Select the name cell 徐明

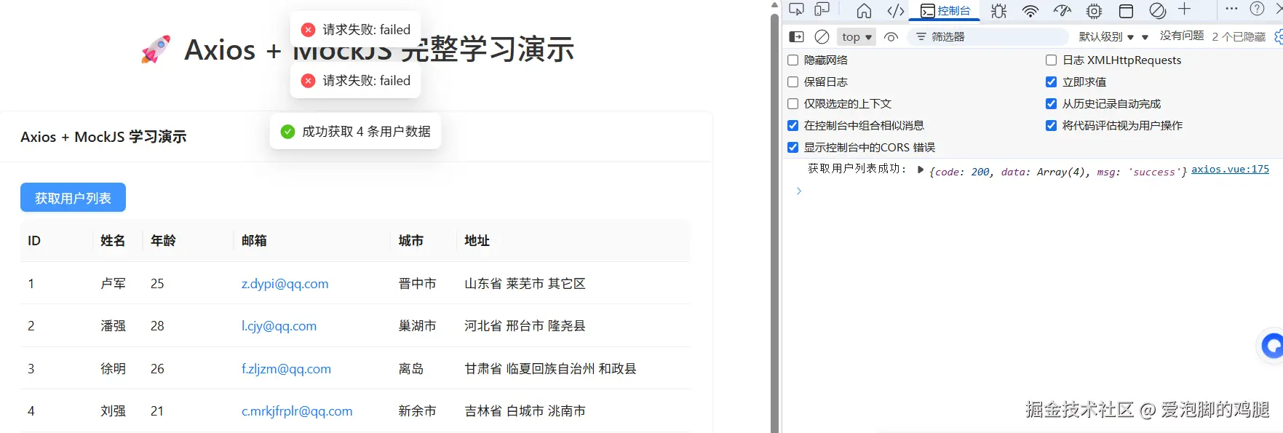pyautogui.click(x=113, y=369)
